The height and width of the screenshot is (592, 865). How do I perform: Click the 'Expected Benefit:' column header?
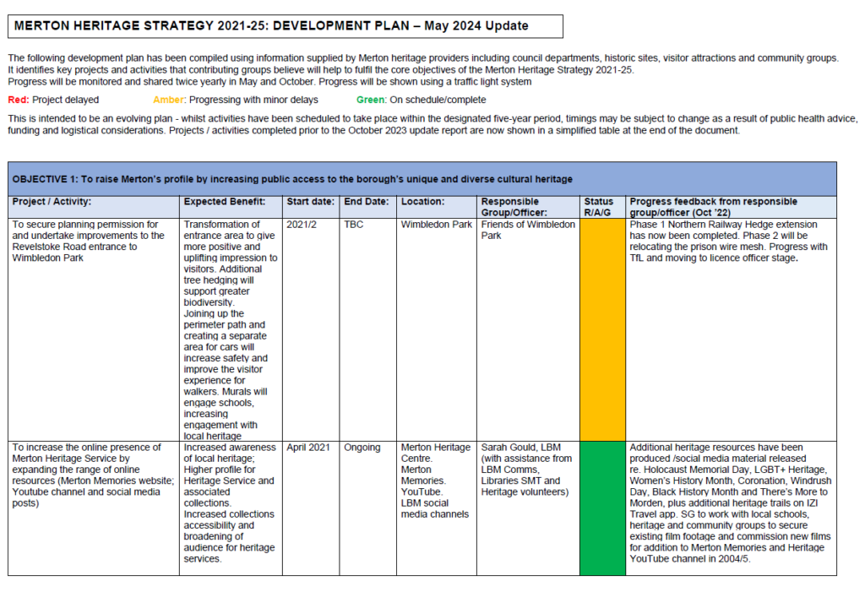click(x=225, y=202)
